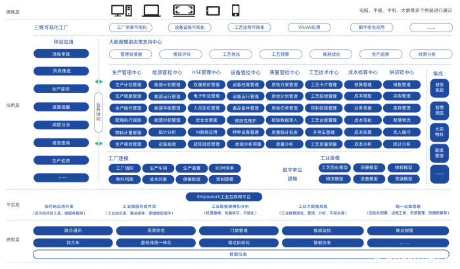Click the 融合通讯 facility block

(74, 231)
